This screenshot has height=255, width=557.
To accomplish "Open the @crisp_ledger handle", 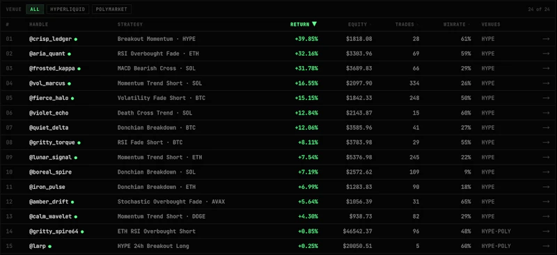I will click(x=50, y=39).
